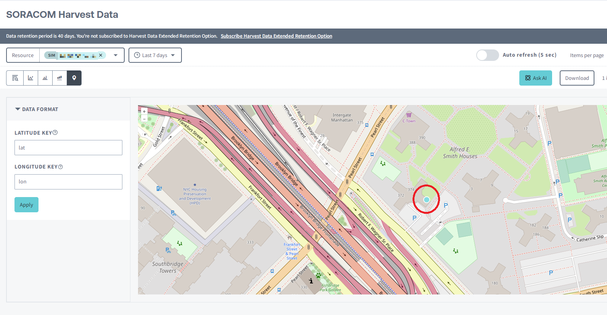Click the blue location marker on map

click(x=426, y=199)
